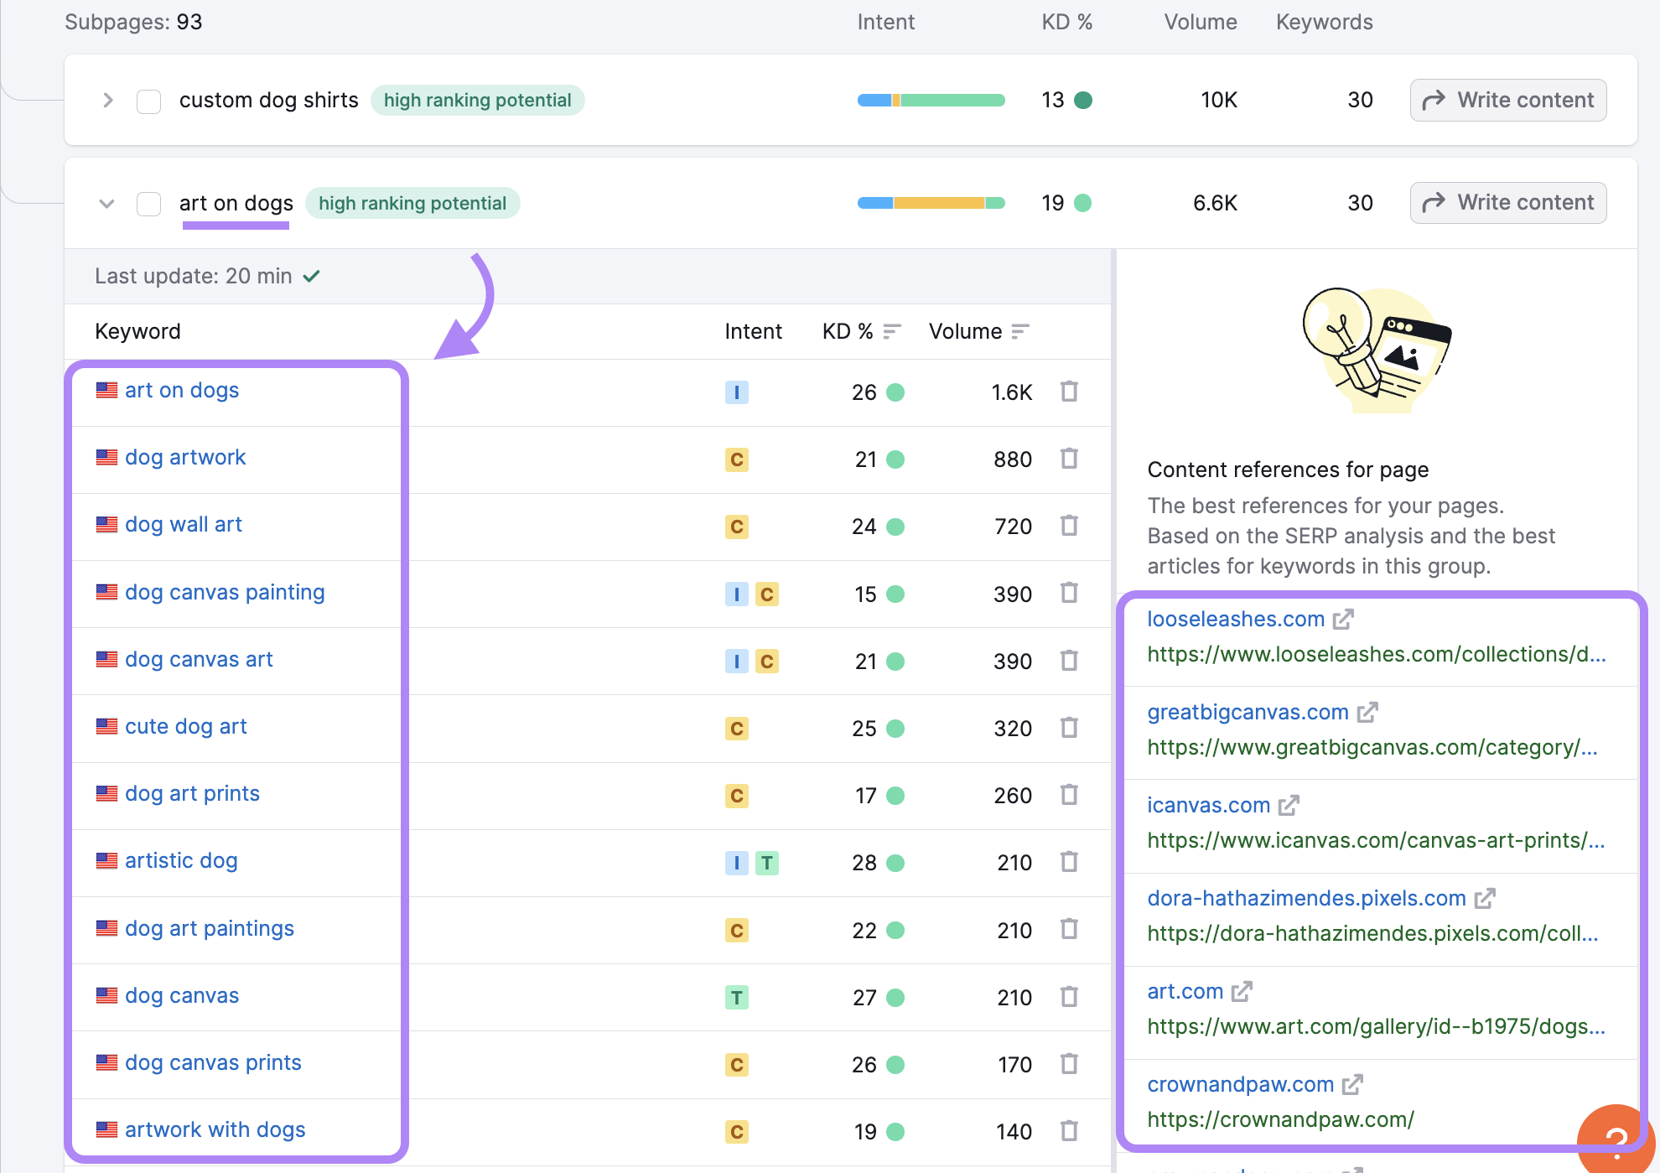Image resolution: width=1660 pixels, height=1173 pixels.
Task: Click external link icon next to icanvas.com
Action: 1289,806
